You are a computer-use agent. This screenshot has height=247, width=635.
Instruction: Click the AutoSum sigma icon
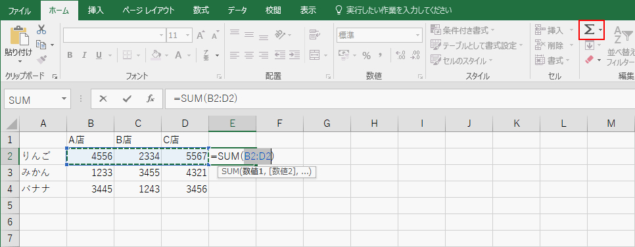pos(589,30)
